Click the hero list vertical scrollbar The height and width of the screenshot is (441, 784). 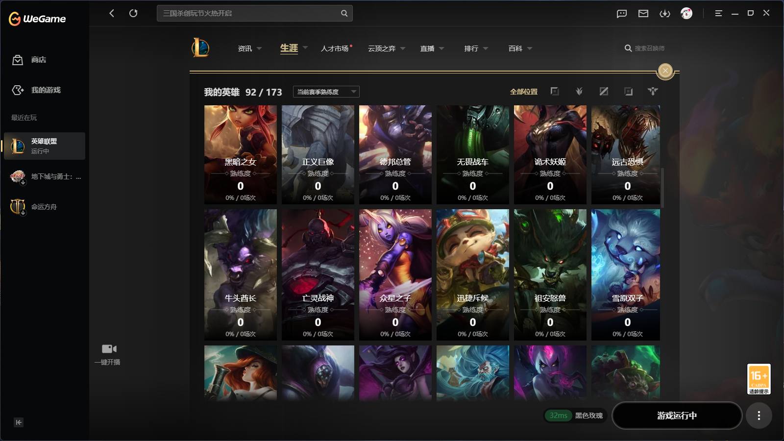[x=662, y=188]
